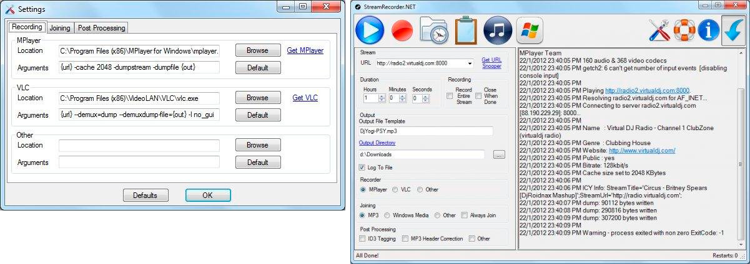Click the VLC Location input field
Viewport: 750px width, 264px height.
(x=139, y=98)
